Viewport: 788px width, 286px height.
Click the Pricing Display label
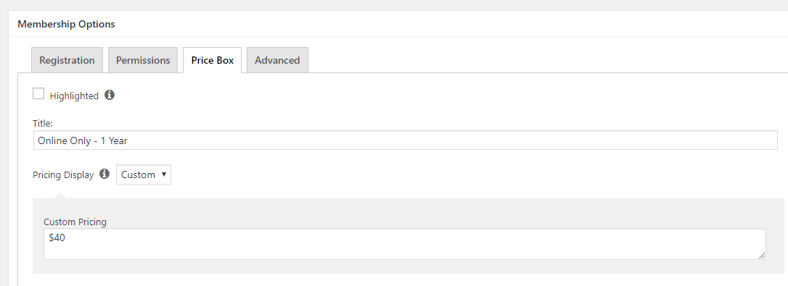pyautogui.click(x=63, y=175)
